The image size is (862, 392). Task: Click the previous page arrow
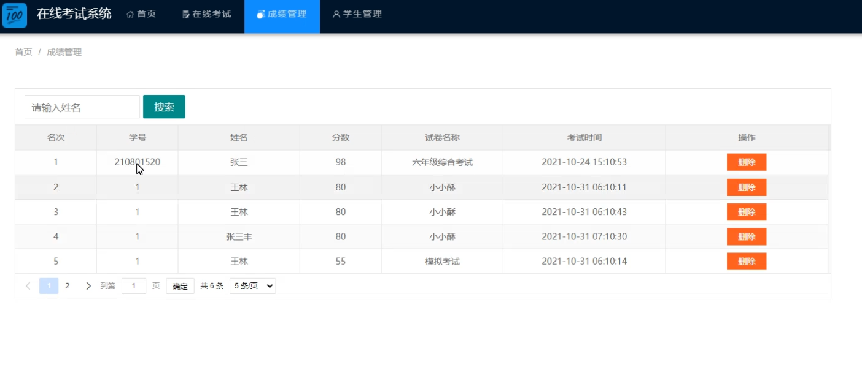tap(28, 286)
